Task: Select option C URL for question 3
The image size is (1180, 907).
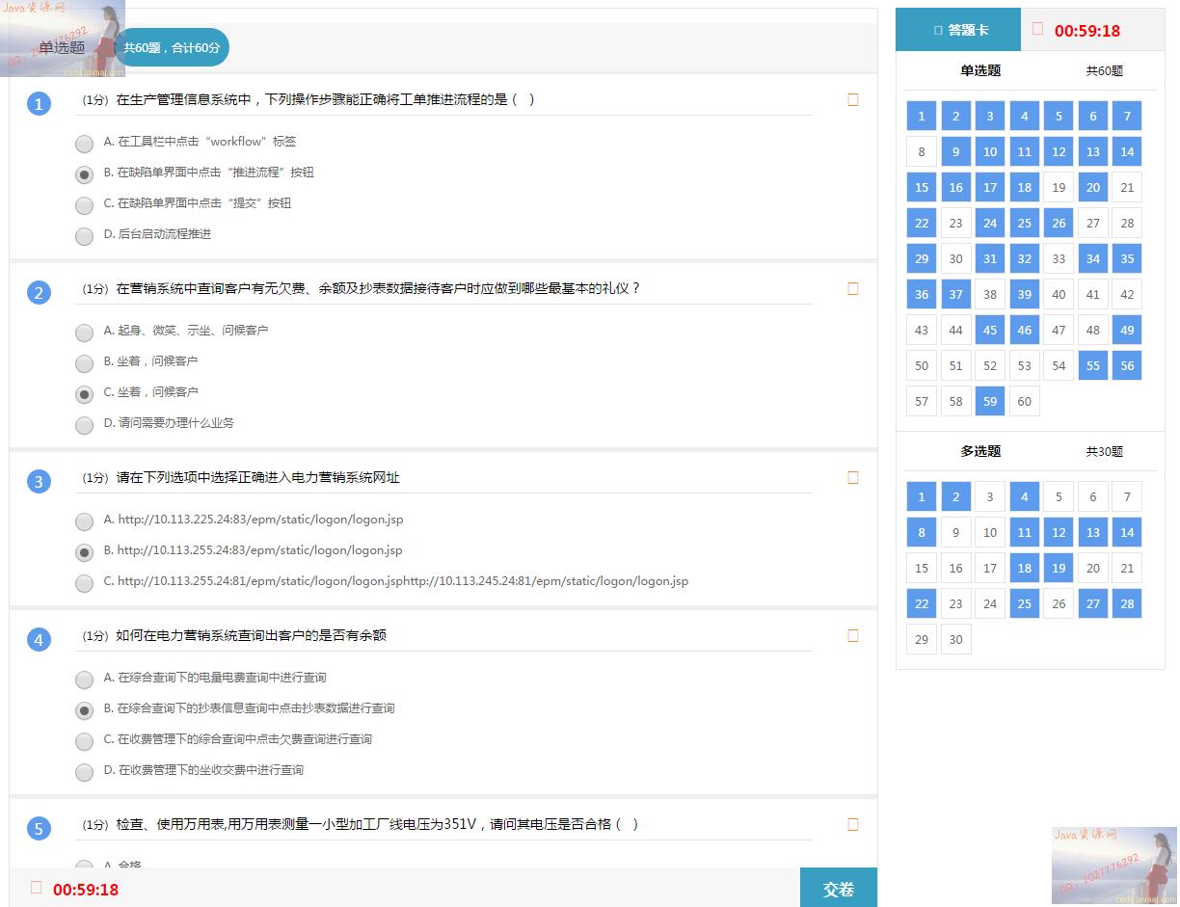Action: tap(85, 583)
